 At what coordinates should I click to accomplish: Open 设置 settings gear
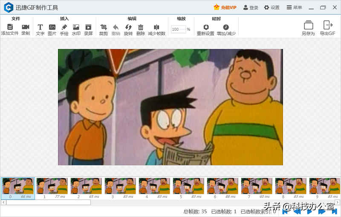pyautogui.click(x=272, y=8)
